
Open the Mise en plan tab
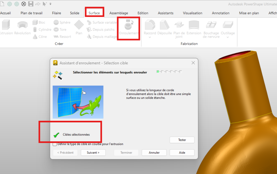click(x=249, y=13)
